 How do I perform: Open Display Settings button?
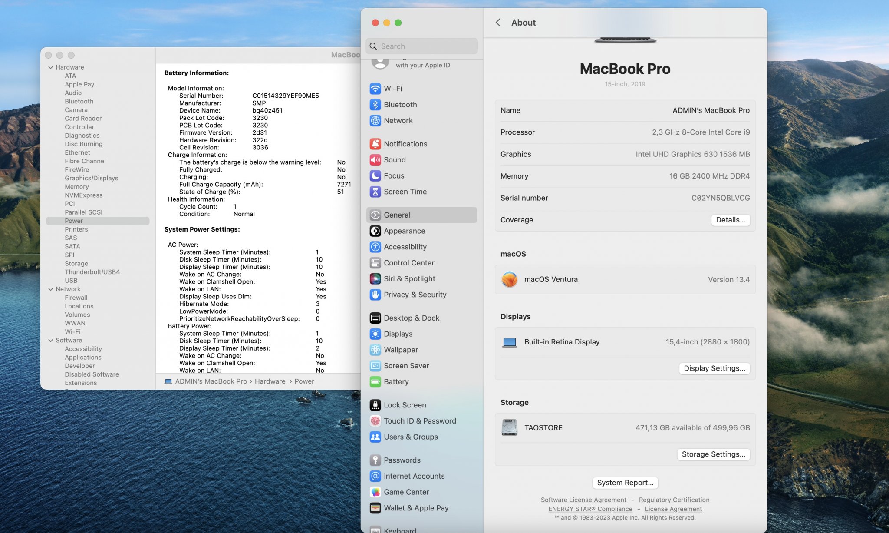(x=714, y=368)
